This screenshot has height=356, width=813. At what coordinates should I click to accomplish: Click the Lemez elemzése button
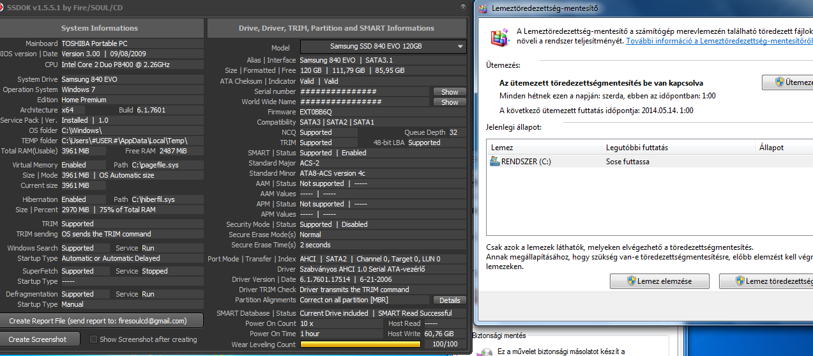[660, 281]
